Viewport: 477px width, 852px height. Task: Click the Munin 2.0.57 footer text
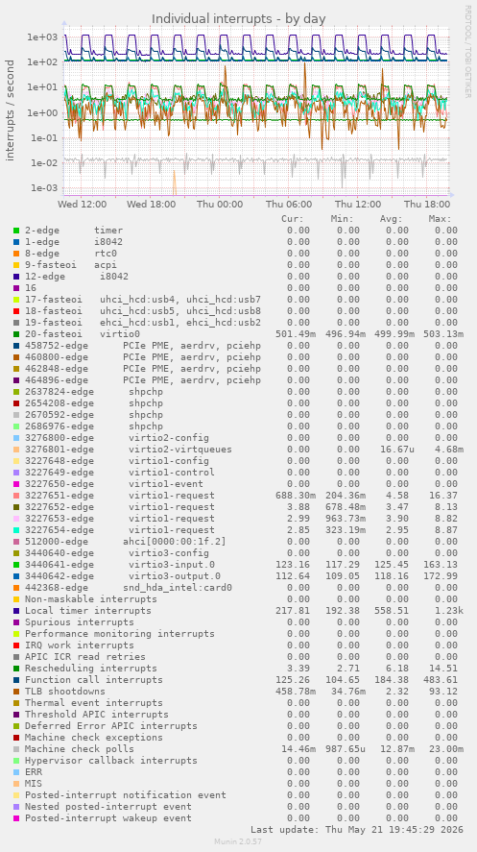pyautogui.click(x=238, y=841)
